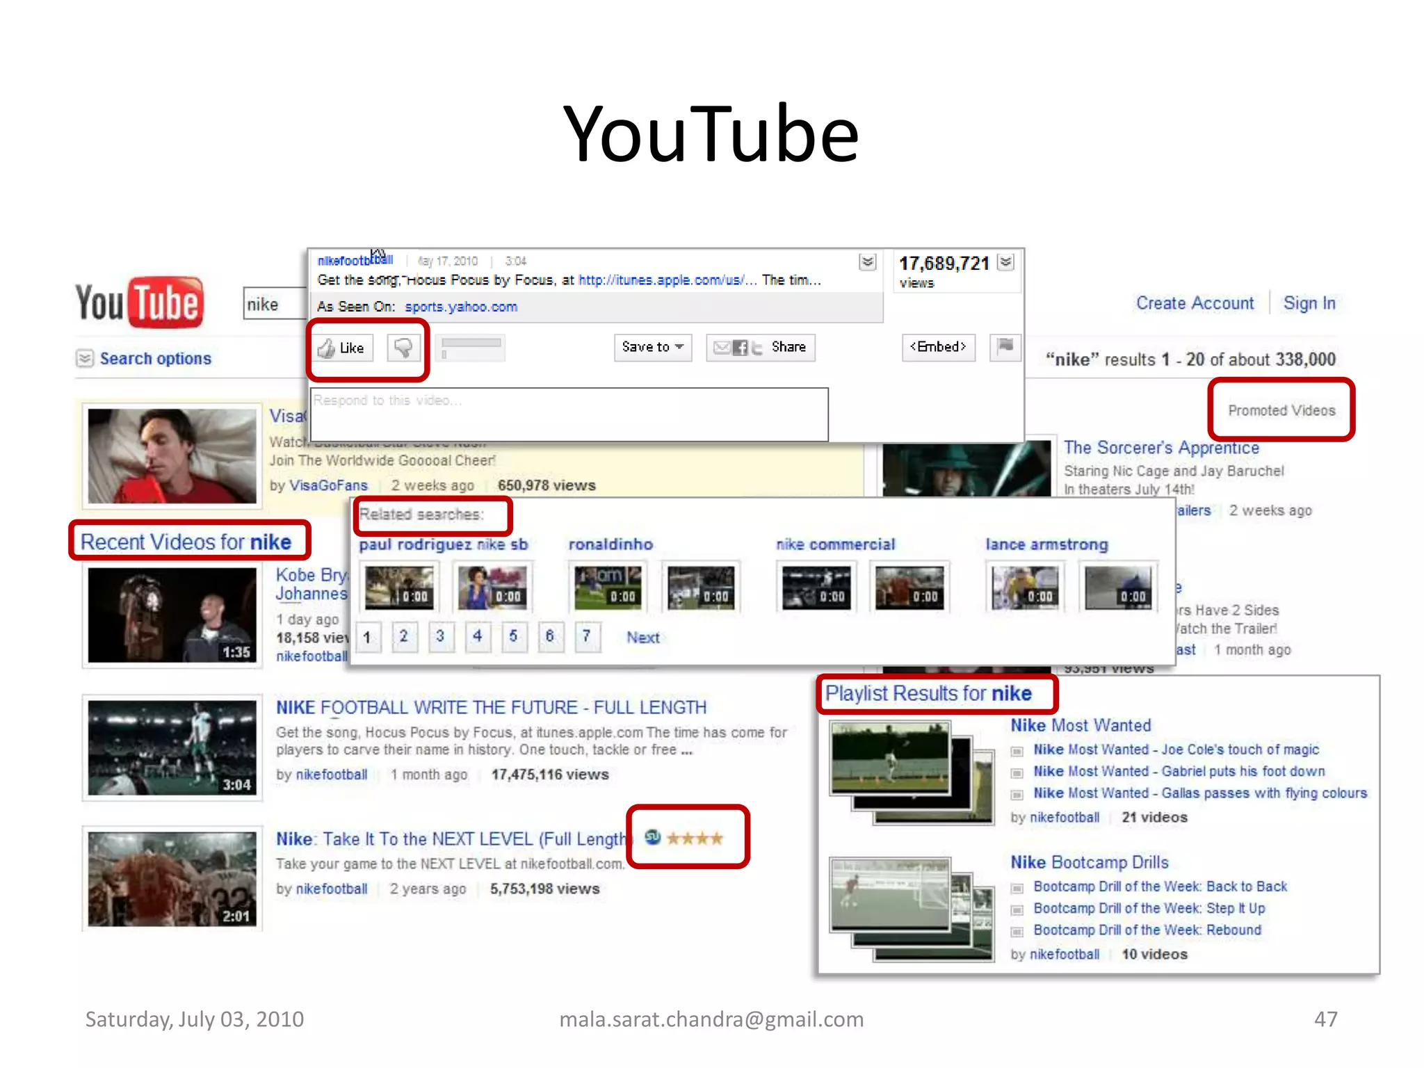Open Gabriel puts his foot down video
The image size is (1424, 1068).
[x=1179, y=771]
